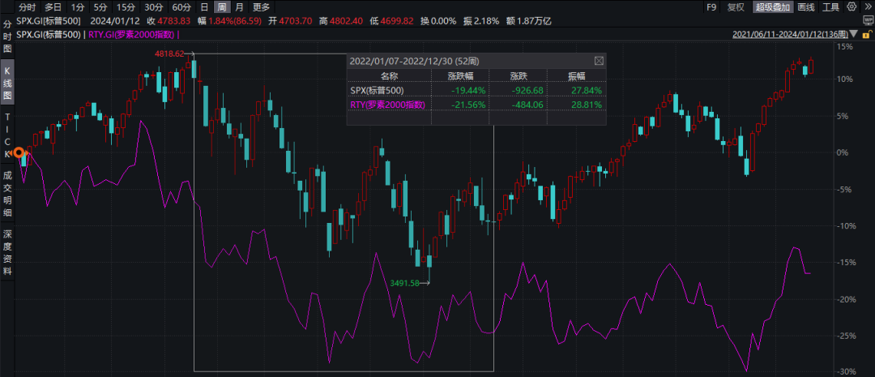Expand the 更多 periods menu
Viewport: 875px width, 377px height.
click(261, 7)
